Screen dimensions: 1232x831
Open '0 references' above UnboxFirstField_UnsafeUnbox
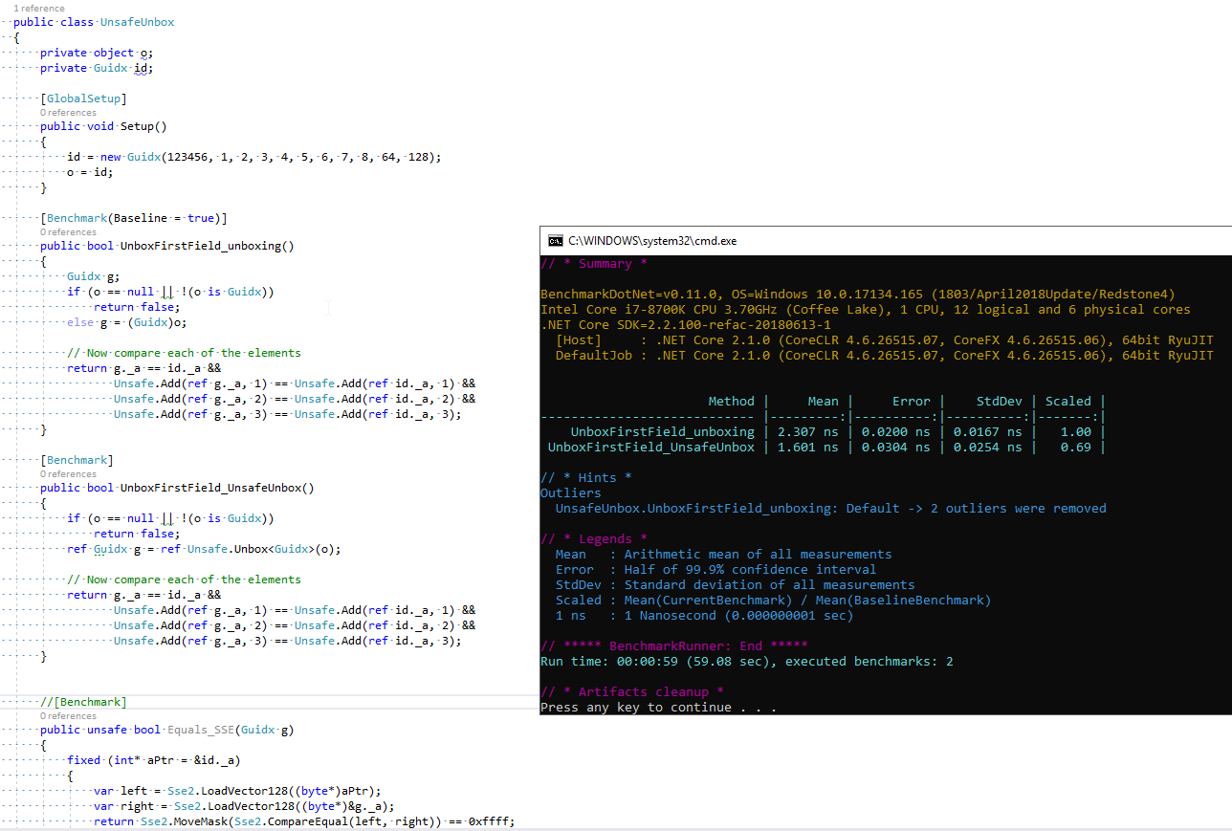[68, 473]
